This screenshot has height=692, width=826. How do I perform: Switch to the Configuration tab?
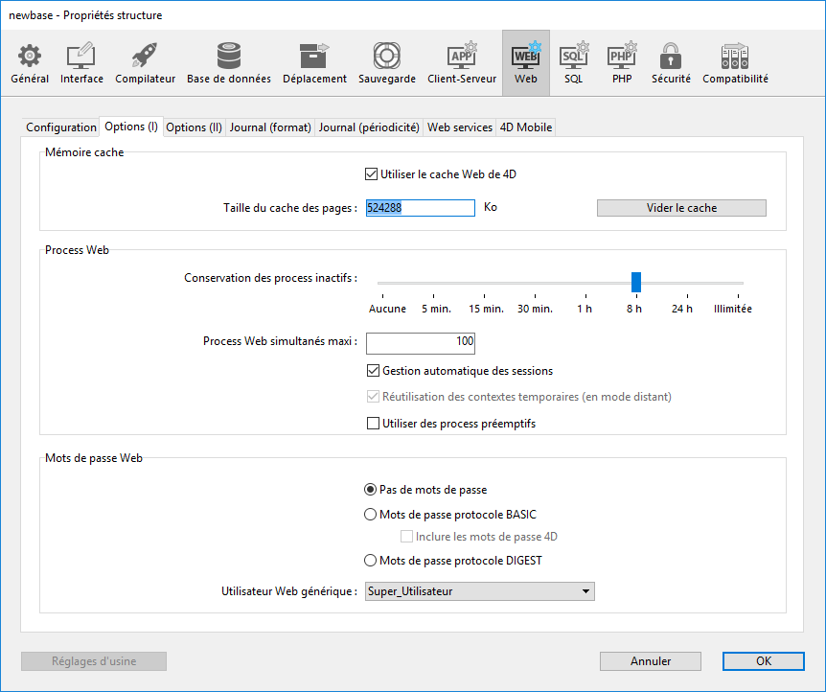point(61,127)
